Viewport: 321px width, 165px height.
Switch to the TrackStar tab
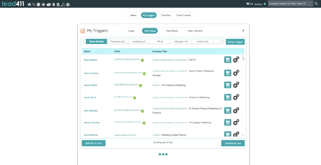pos(165,15)
